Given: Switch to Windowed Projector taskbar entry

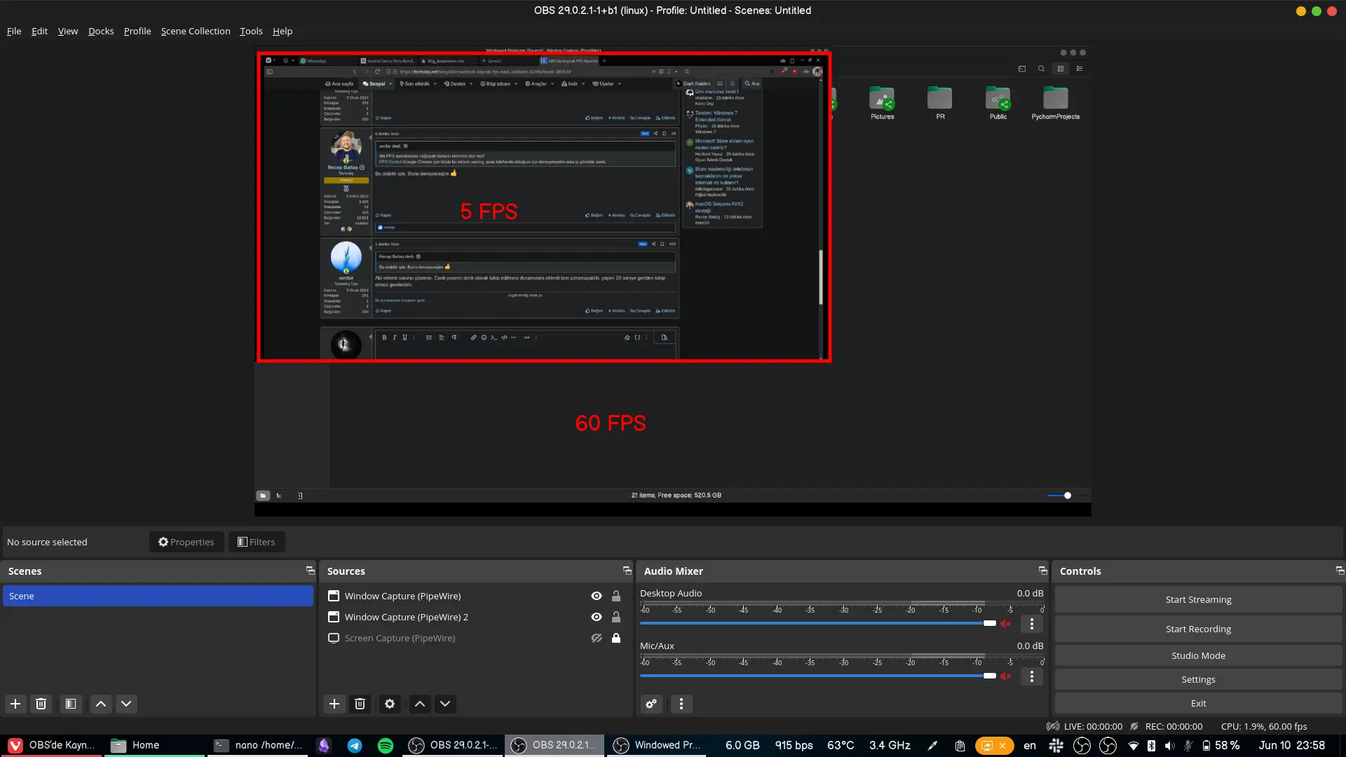Looking at the screenshot, I should [657, 745].
